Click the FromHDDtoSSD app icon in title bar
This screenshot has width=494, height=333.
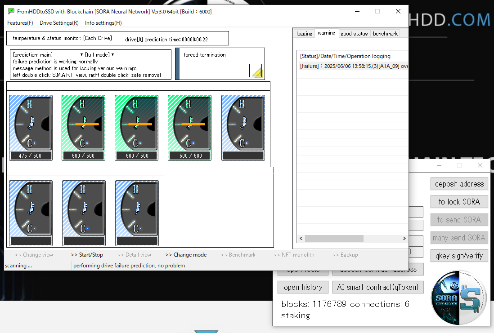coord(11,11)
